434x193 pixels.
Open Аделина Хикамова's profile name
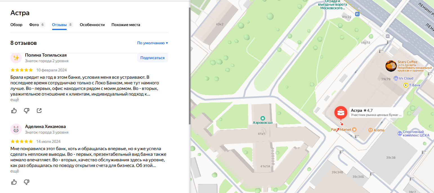point(45,127)
